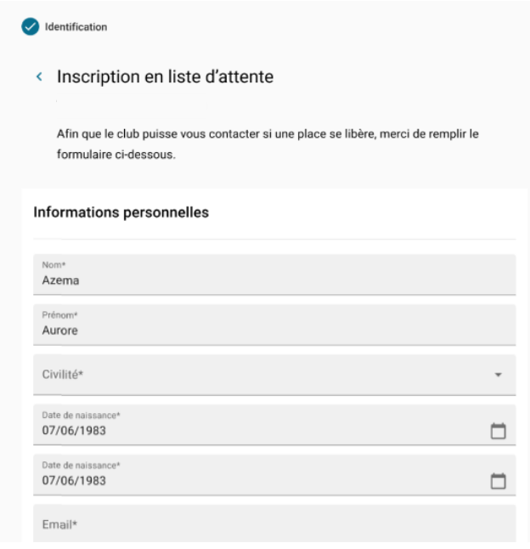The width and height of the screenshot is (530, 549).
Task: Click the upper "Date de naissance*" label
Action: pos(78,416)
